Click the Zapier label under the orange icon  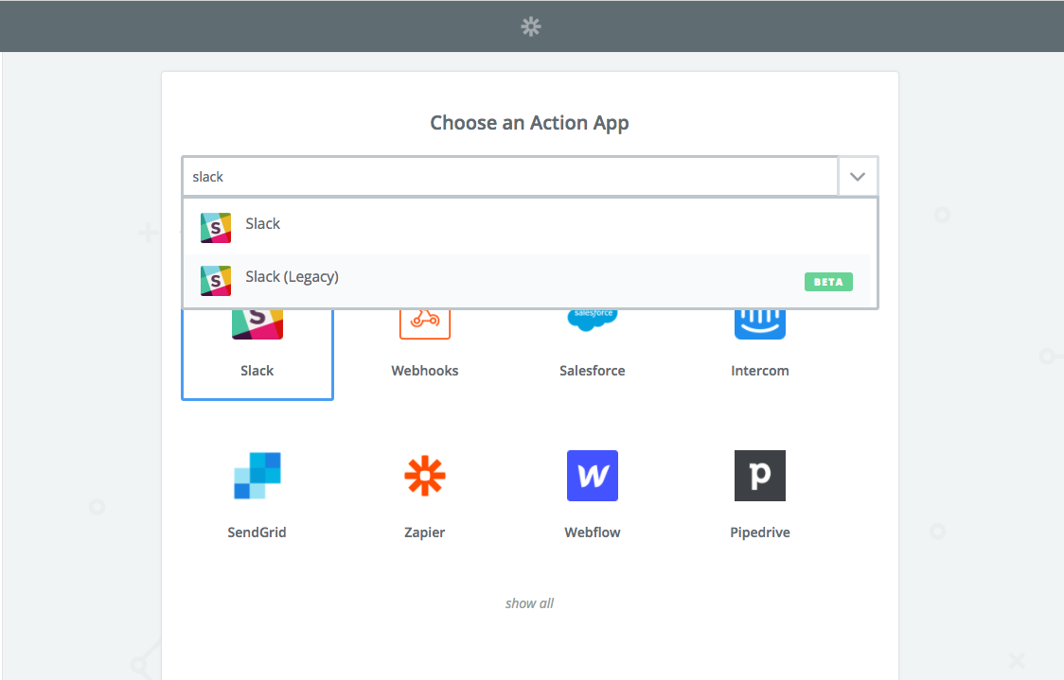point(425,532)
